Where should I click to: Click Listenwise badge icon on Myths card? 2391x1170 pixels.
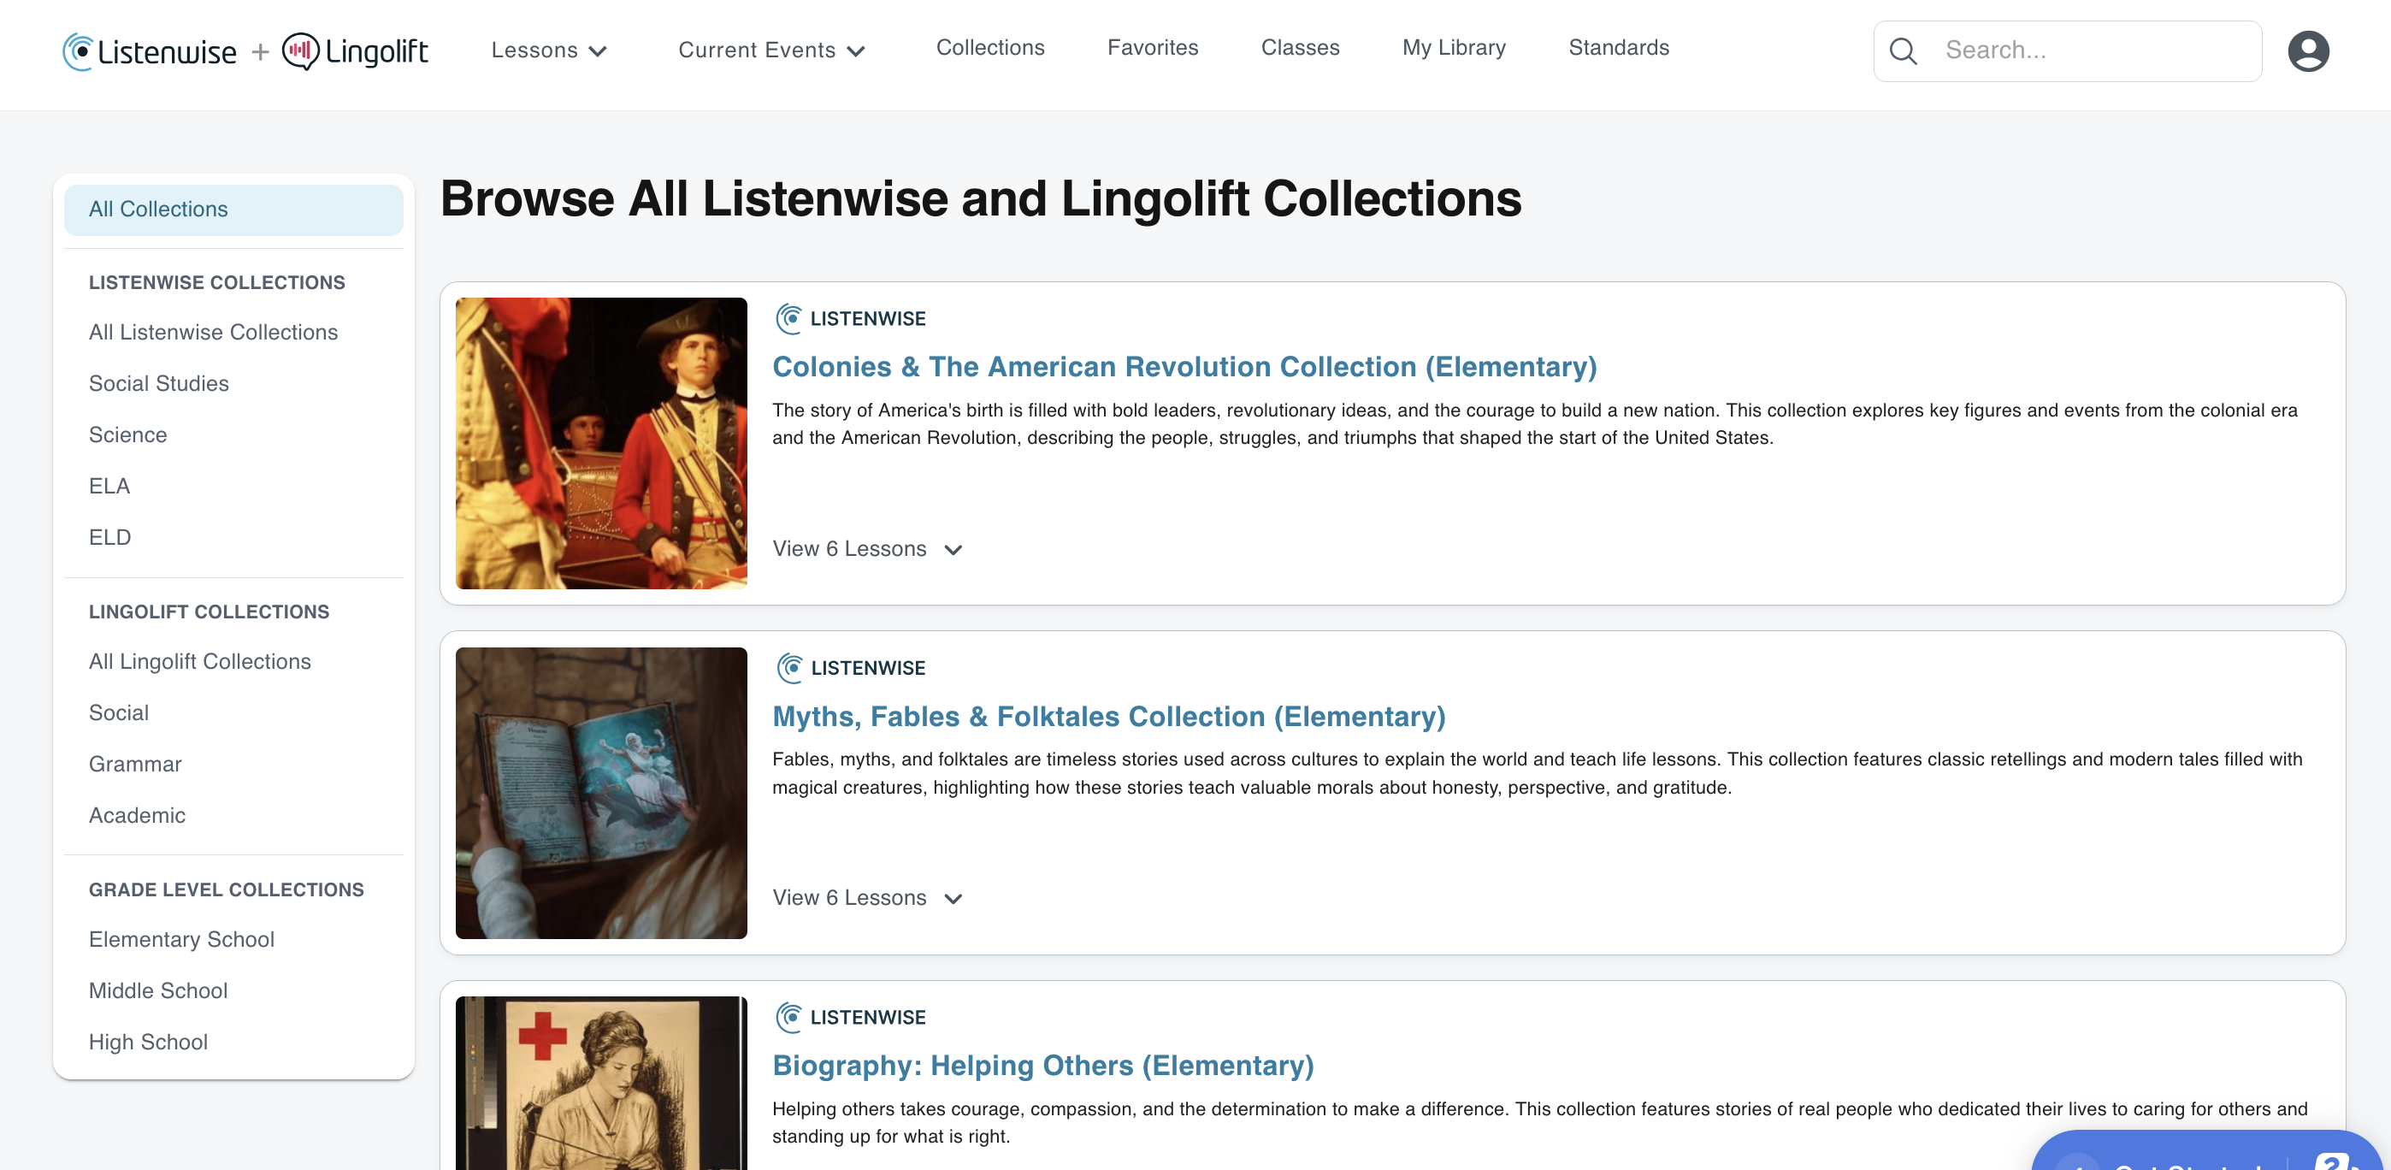coord(789,668)
